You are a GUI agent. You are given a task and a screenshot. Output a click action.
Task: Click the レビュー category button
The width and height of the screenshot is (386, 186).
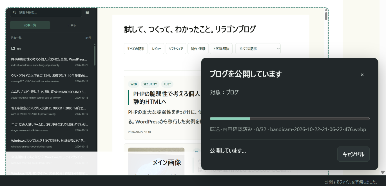(x=157, y=49)
